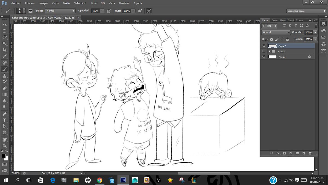Click the background color swatch
Image resolution: width=328 pixels, height=185 pixels.
click(6, 158)
